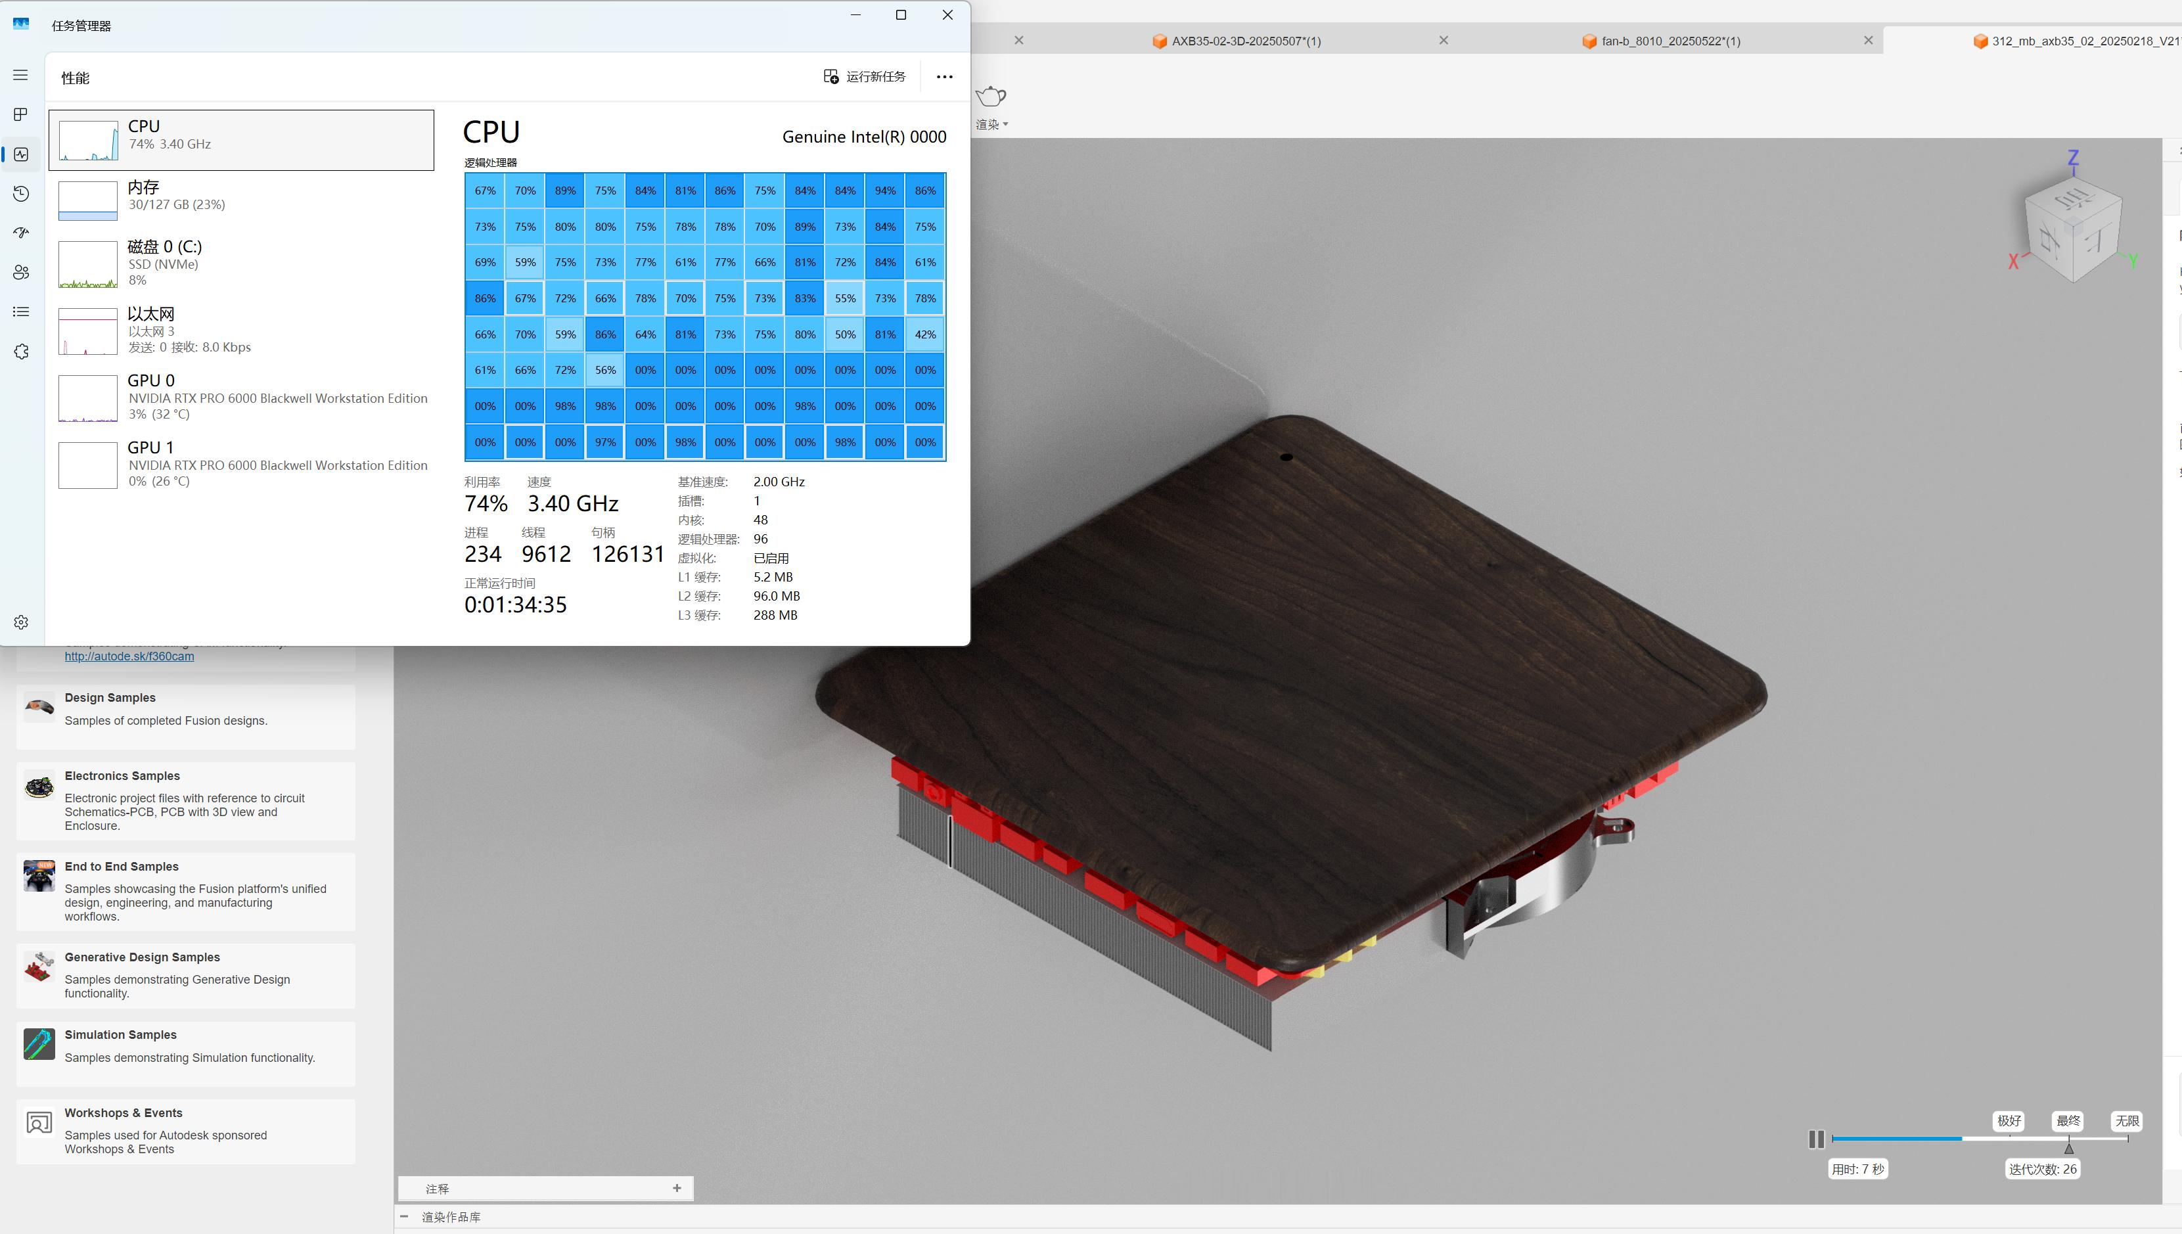2182x1234 pixels.
Task: Click the Generative Design Samples icon
Action: click(39, 967)
